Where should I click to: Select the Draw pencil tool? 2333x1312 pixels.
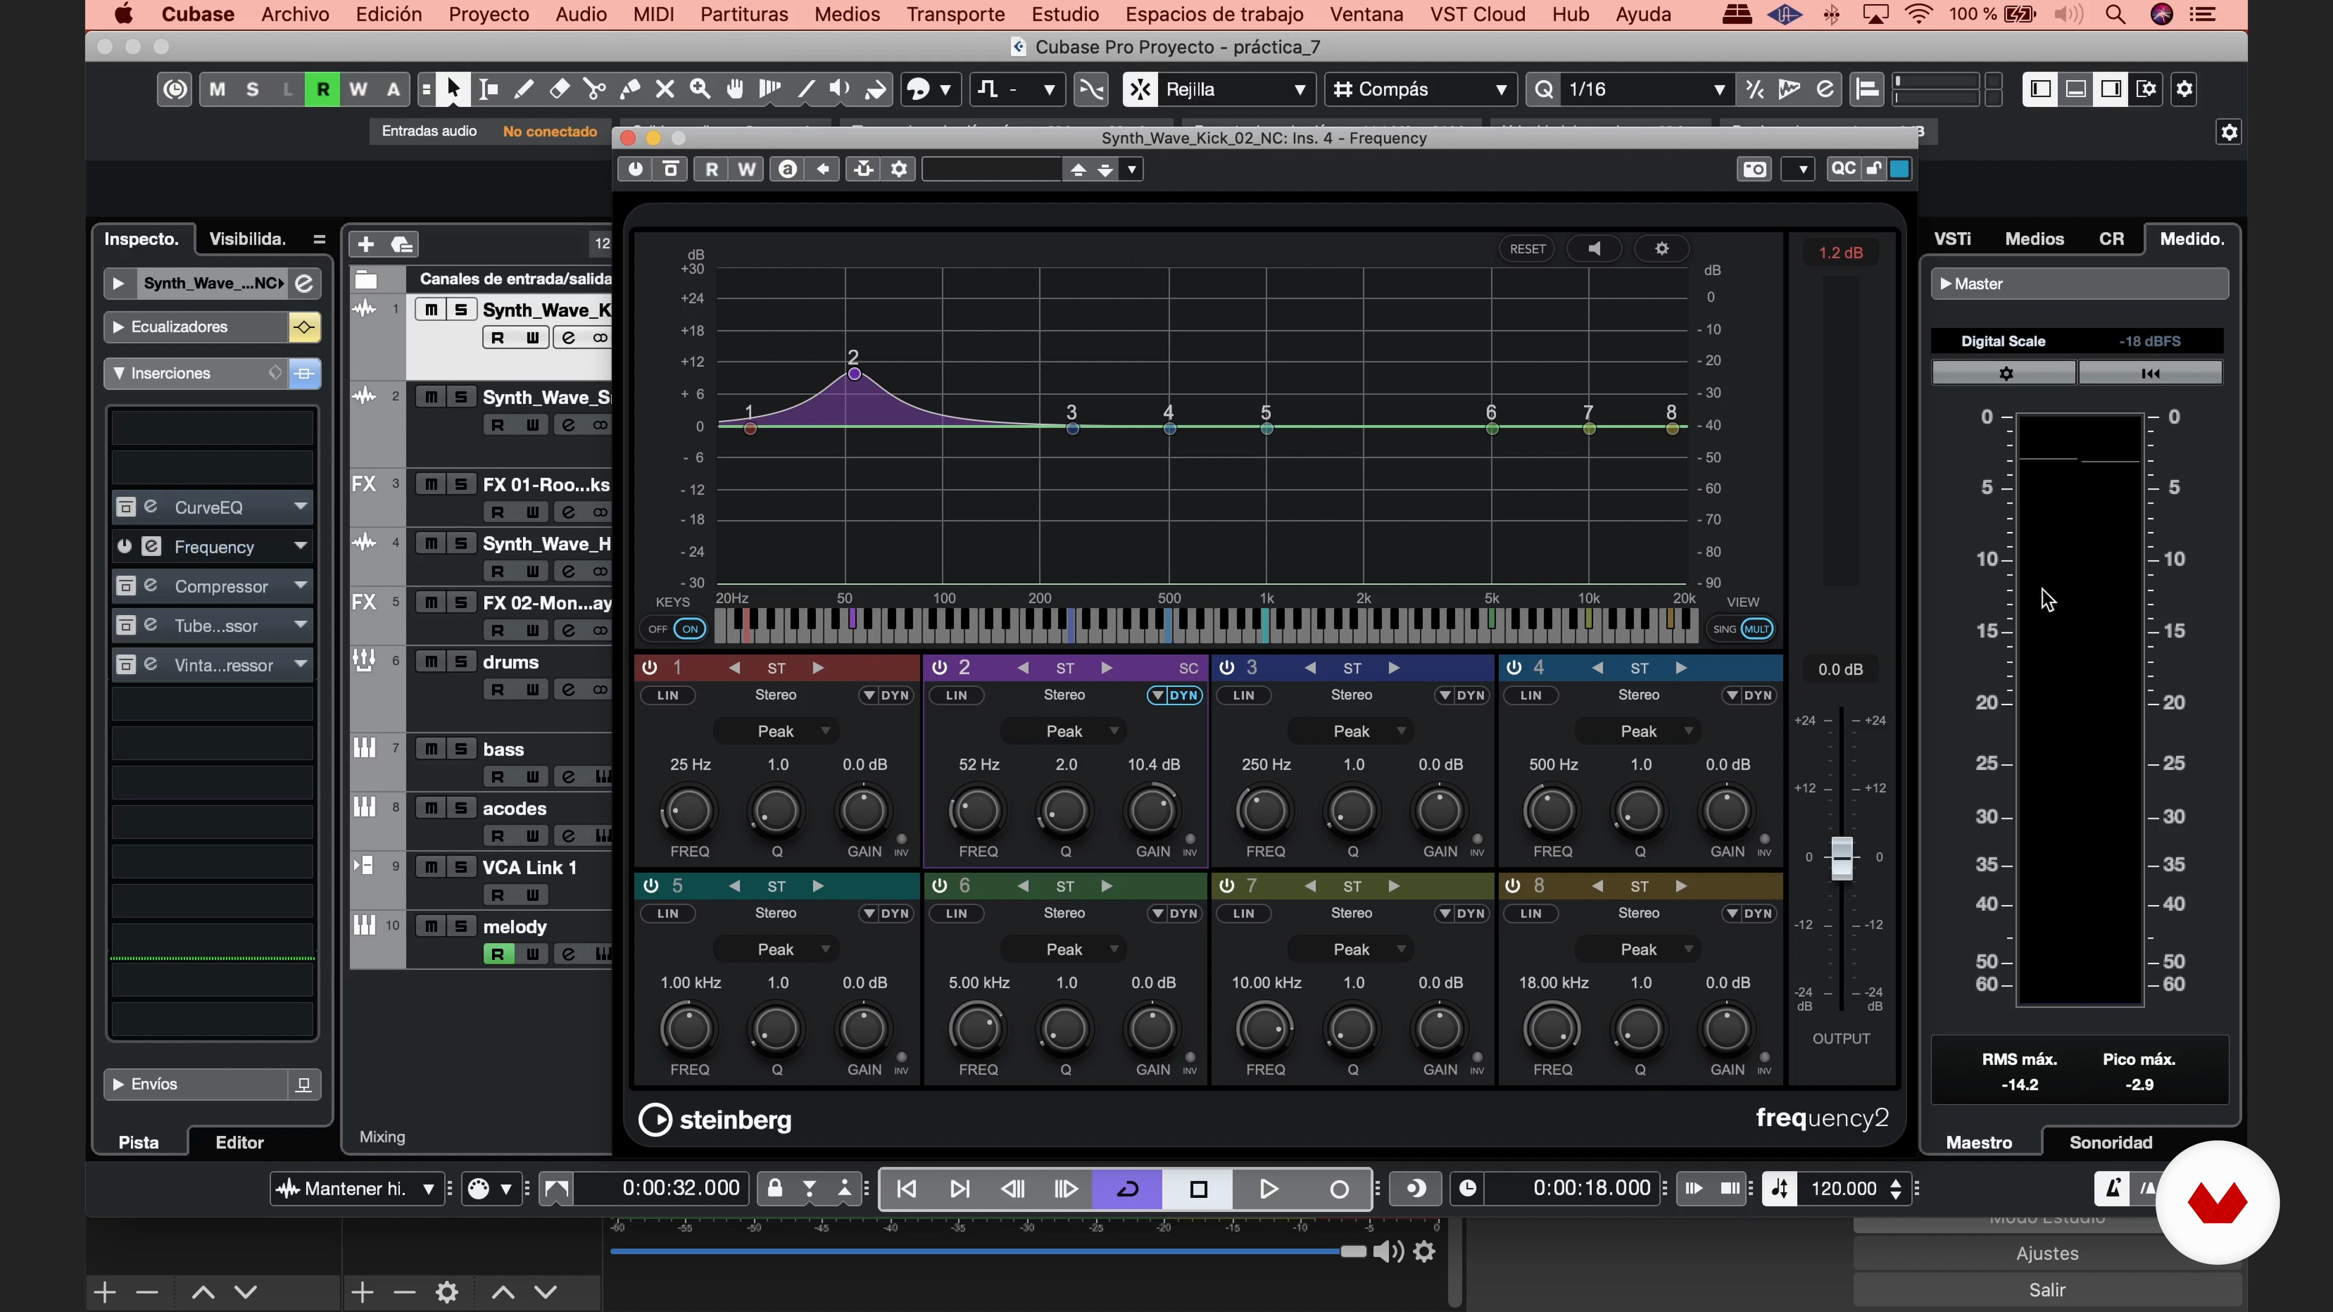(x=524, y=89)
